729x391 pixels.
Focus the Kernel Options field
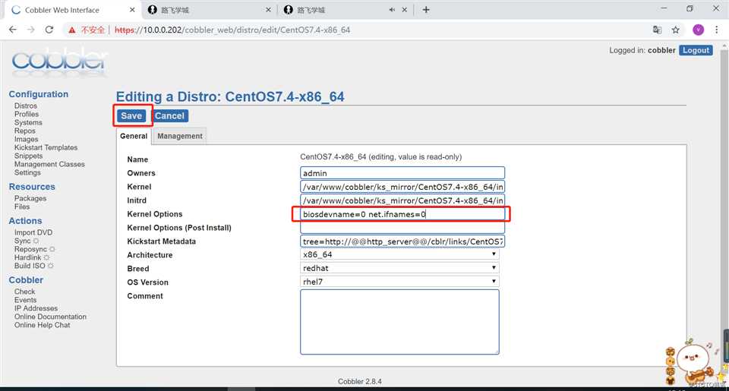click(x=402, y=214)
